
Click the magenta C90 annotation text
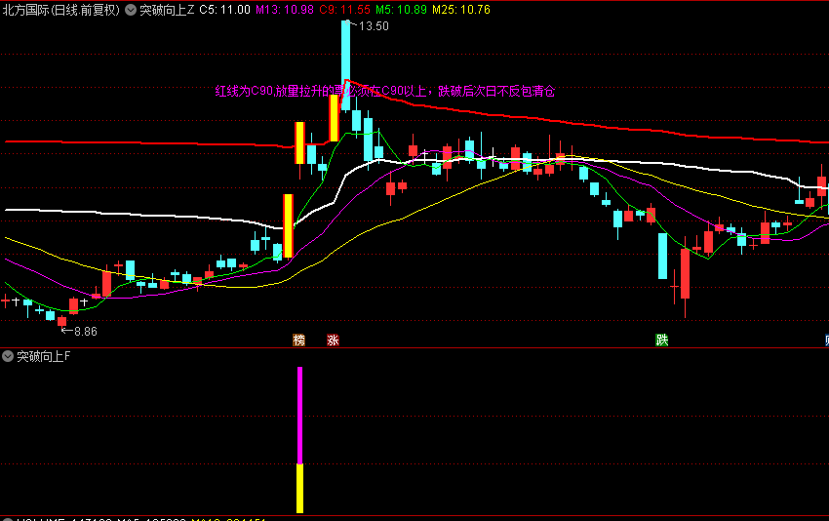[385, 92]
